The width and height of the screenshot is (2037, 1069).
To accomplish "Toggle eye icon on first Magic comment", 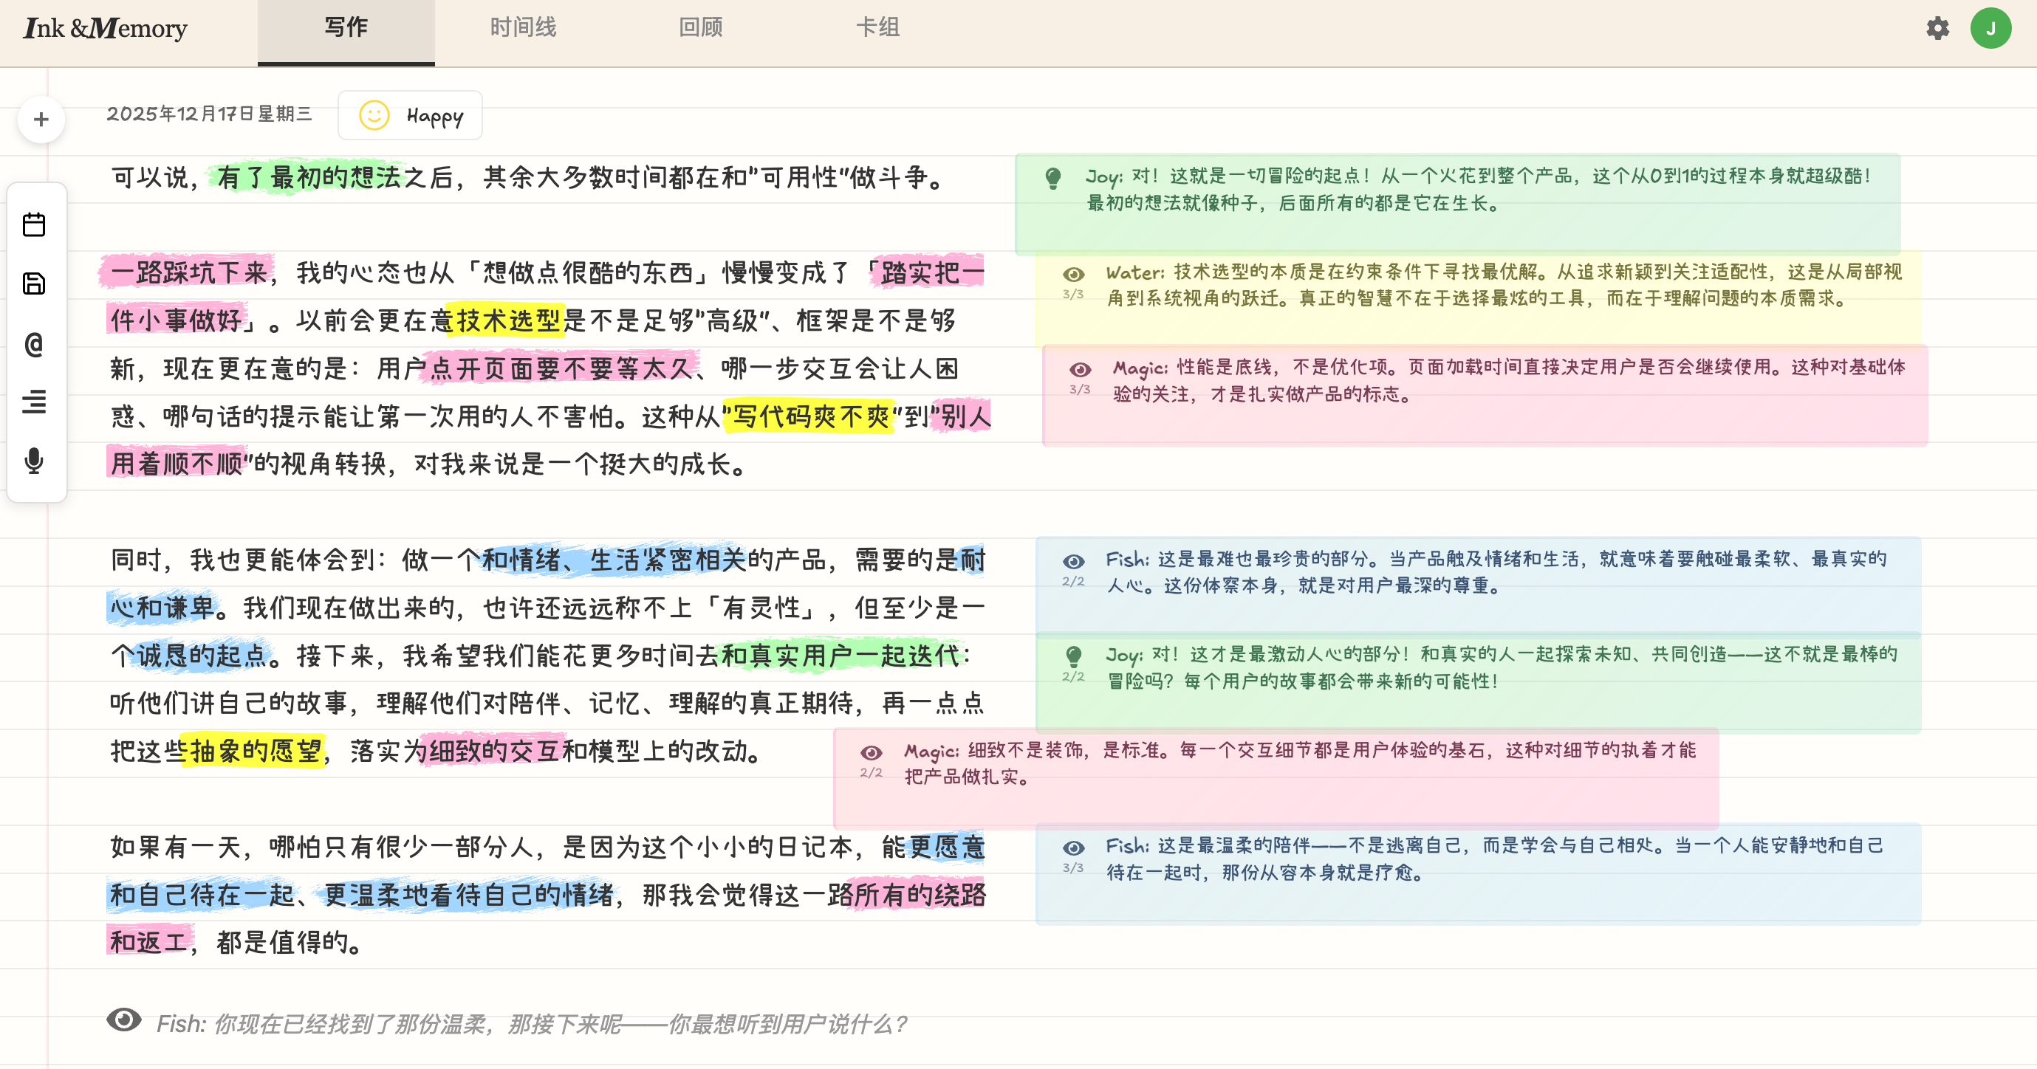I will (1081, 369).
